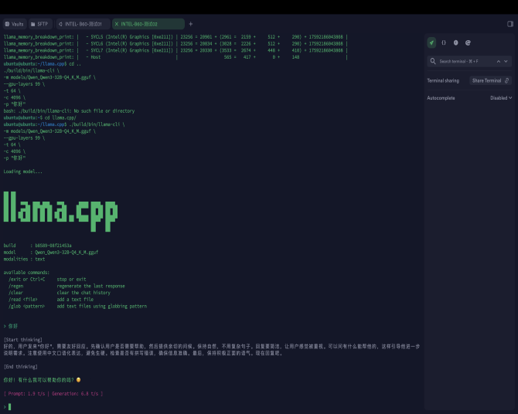Click the cd llama.cpp/ command line

(39, 118)
